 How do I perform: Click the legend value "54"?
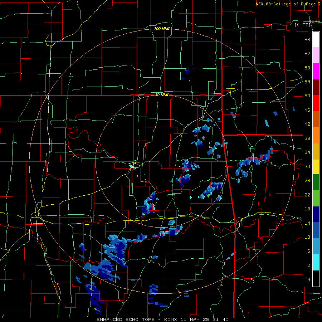click(307, 82)
